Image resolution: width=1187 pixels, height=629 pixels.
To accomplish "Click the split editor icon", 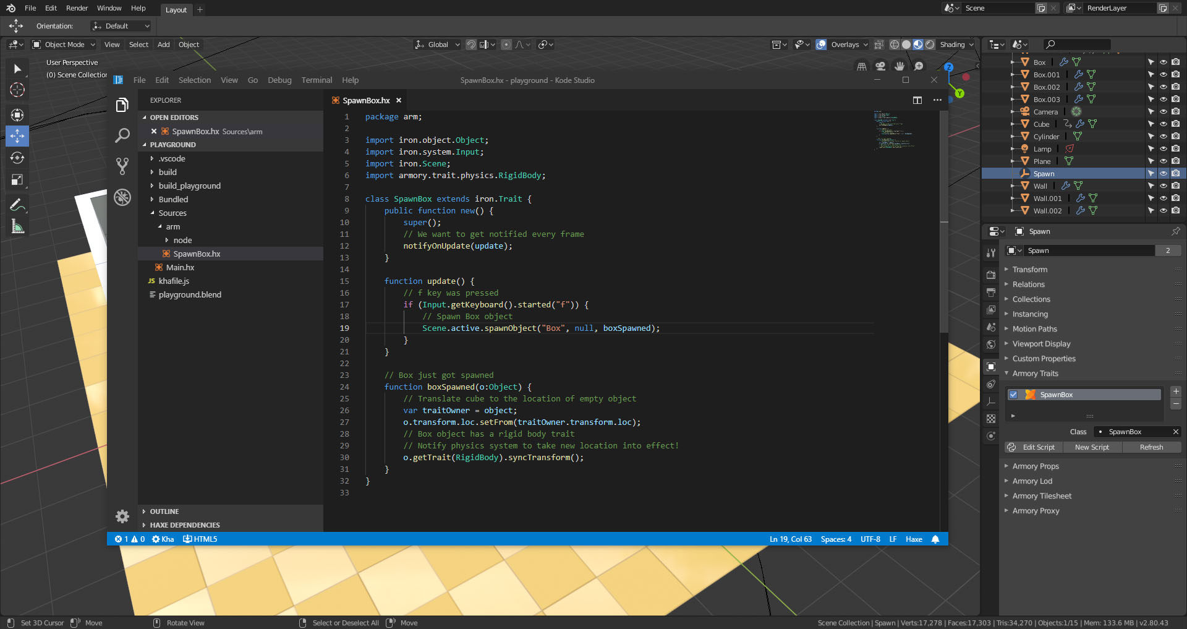I will 917,100.
